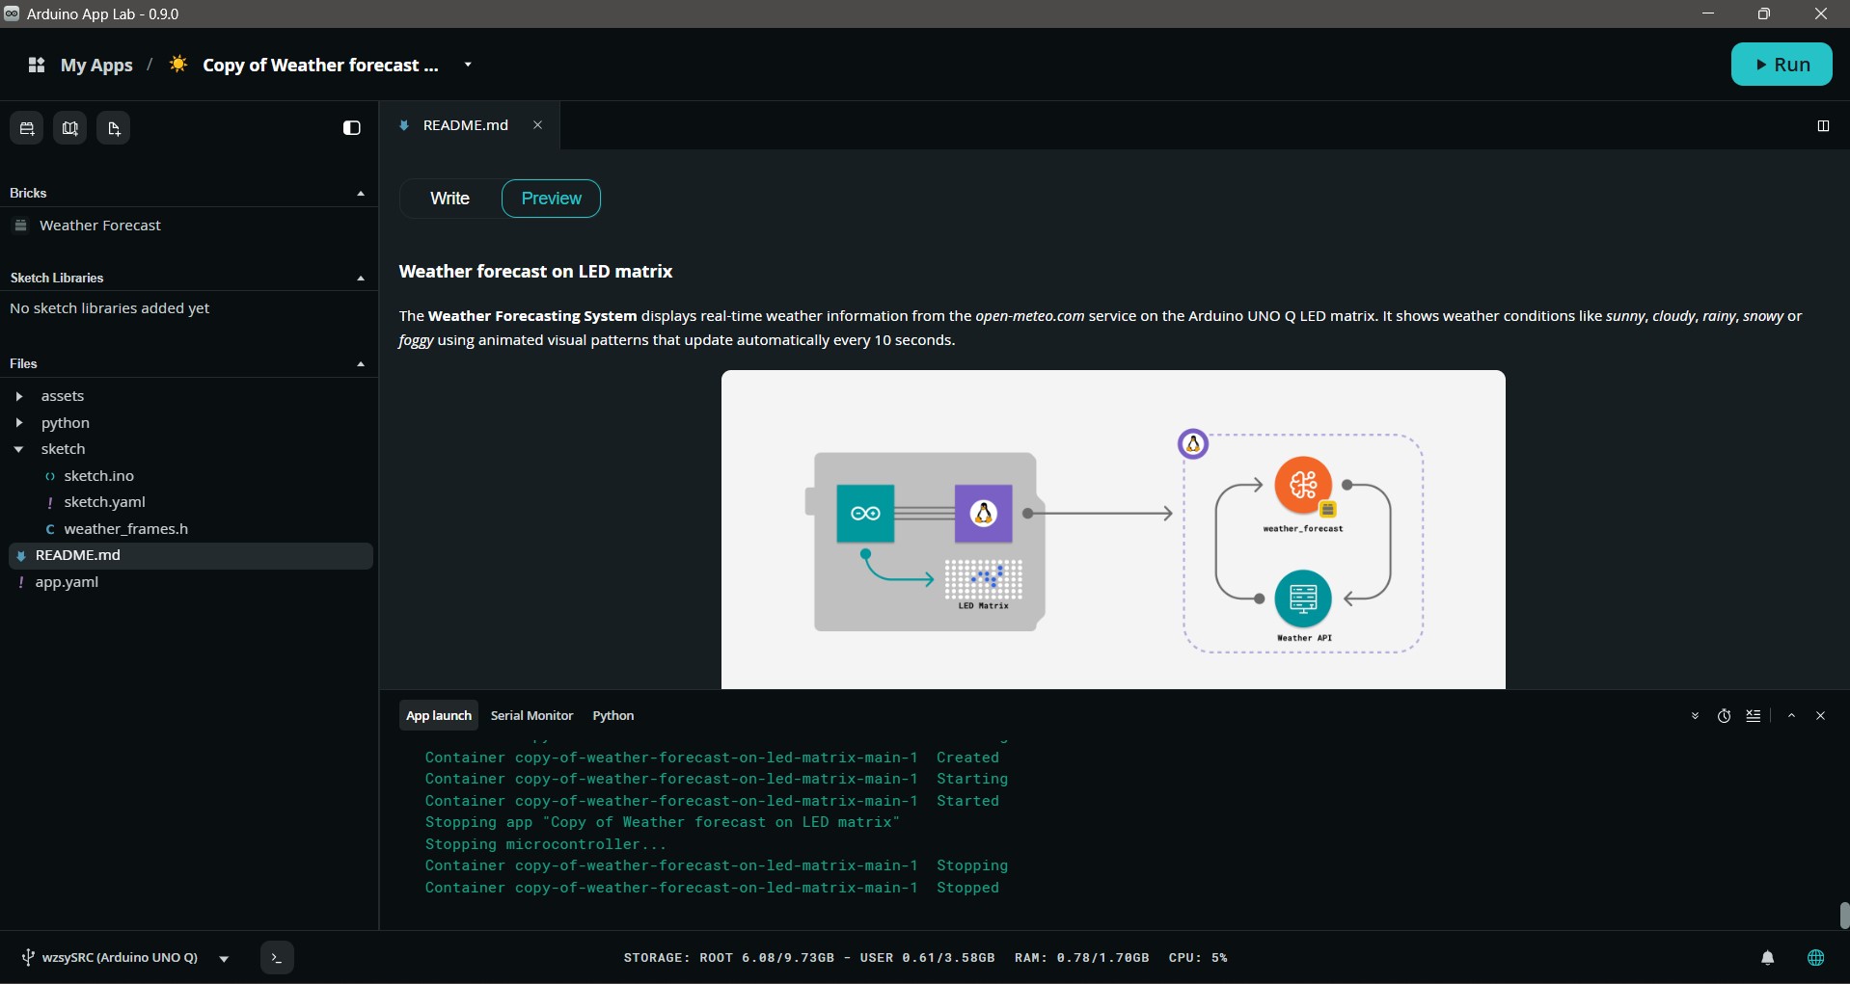Image resolution: width=1850 pixels, height=984 pixels.
Task: Clear the console output icon
Action: tap(1754, 716)
